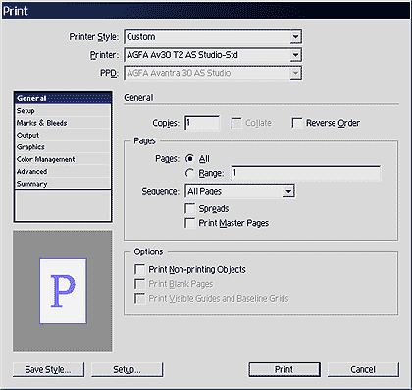The width and height of the screenshot is (412, 390).
Task: Switch to the Output panel
Action: [x=63, y=135]
